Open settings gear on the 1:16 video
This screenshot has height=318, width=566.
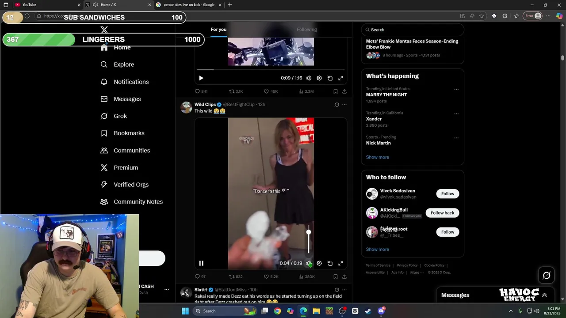pos(319,78)
